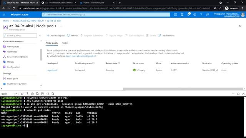
Task: Open a new browser tab
Action: (120, 3)
